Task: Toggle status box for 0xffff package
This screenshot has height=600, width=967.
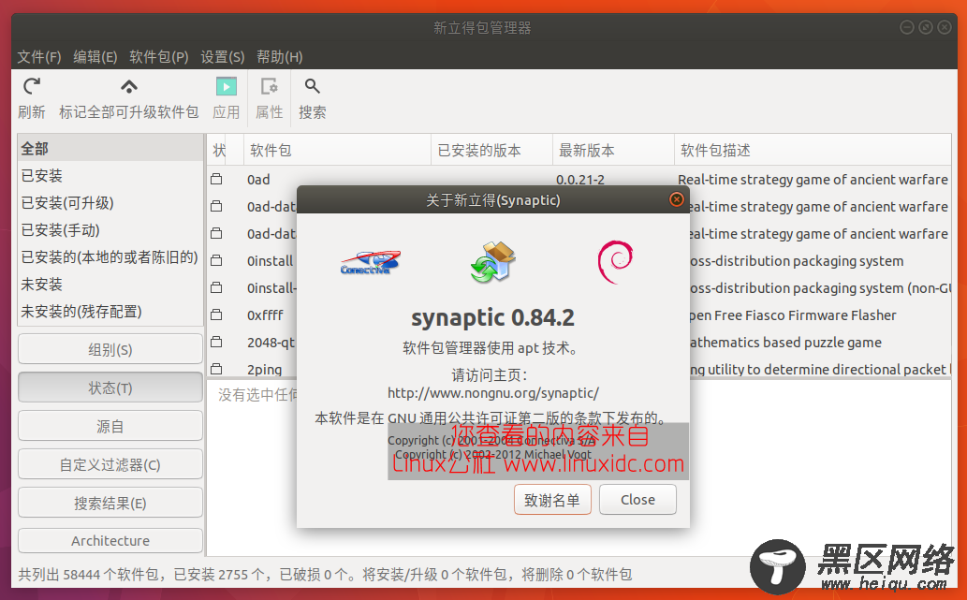Action: coord(216,315)
